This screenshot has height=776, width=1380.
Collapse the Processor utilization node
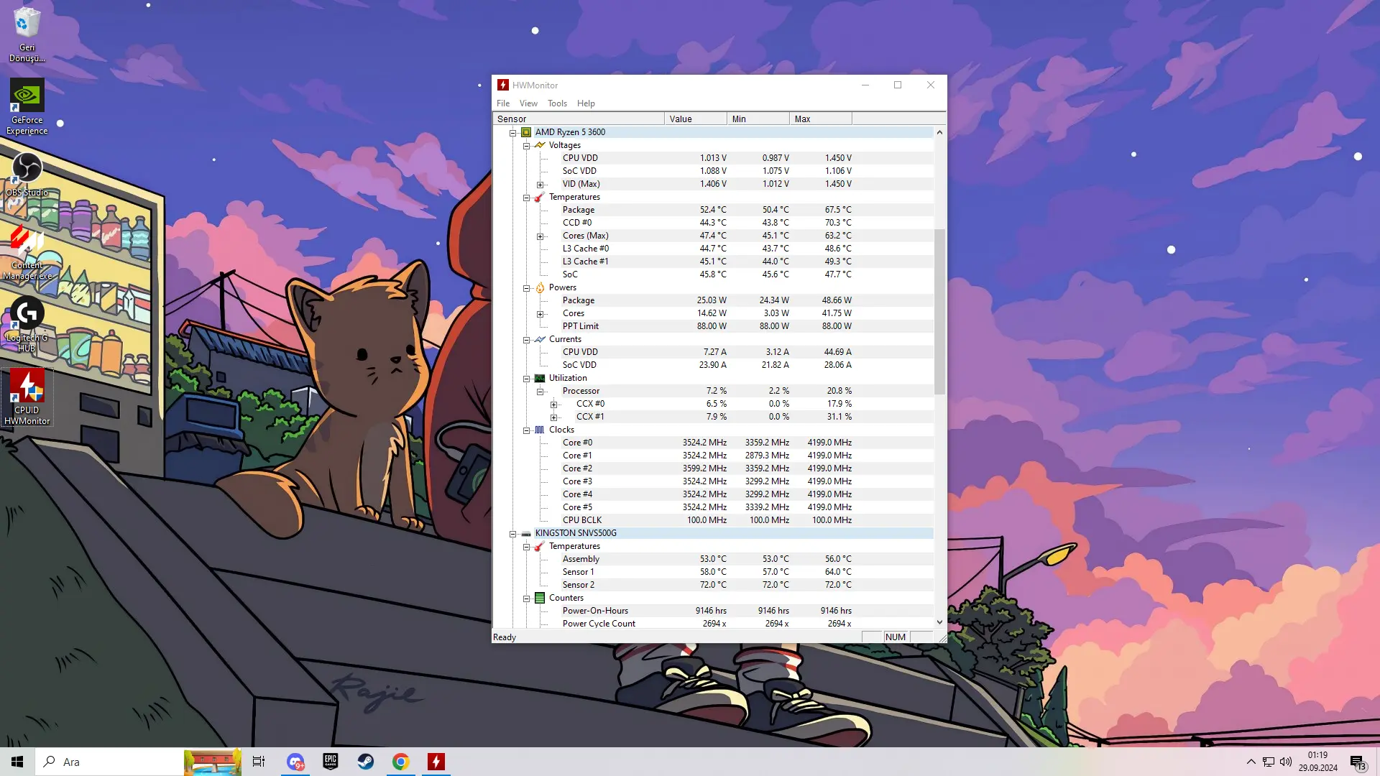[x=540, y=392]
